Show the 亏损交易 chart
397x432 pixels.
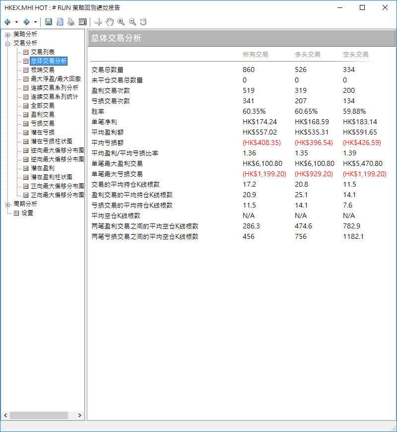coord(43,124)
